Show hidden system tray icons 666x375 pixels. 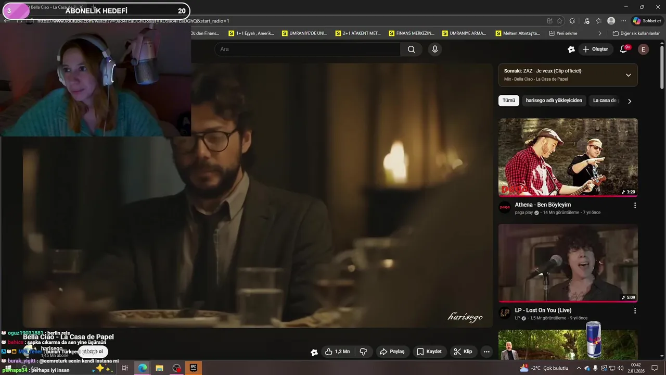click(x=579, y=368)
